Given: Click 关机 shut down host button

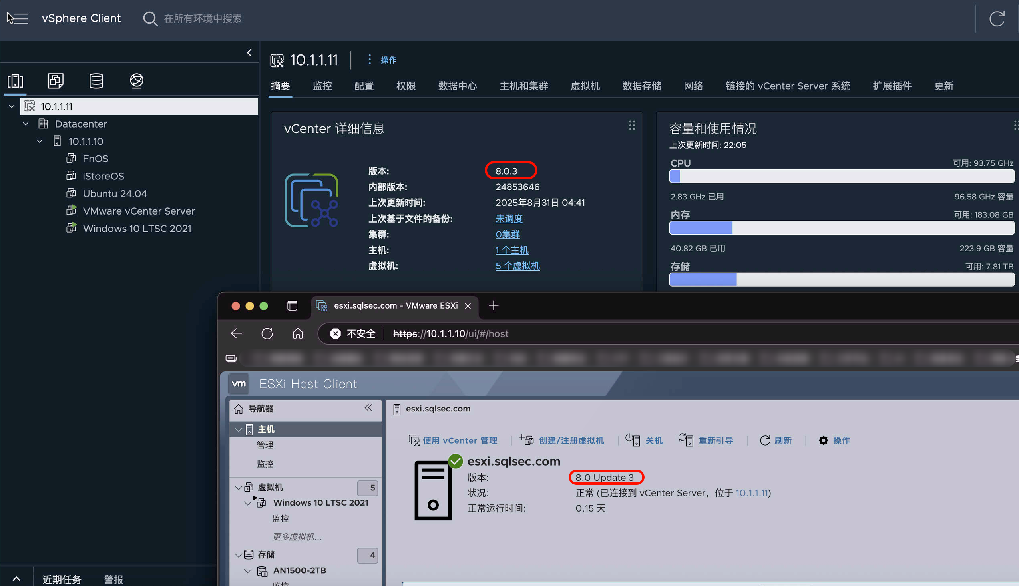Looking at the screenshot, I should click(644, 440).
